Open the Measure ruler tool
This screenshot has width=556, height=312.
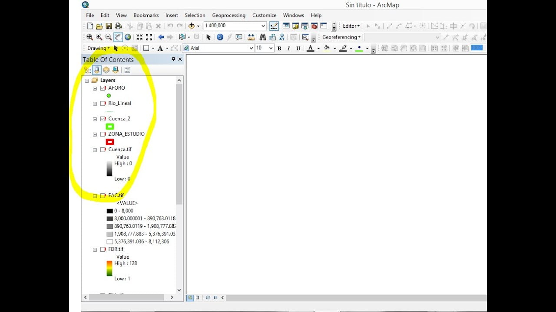[251, 37]
